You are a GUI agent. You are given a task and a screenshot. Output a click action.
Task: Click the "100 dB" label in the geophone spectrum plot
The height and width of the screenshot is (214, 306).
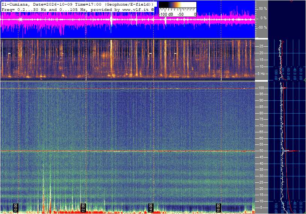tap(276, 74)
